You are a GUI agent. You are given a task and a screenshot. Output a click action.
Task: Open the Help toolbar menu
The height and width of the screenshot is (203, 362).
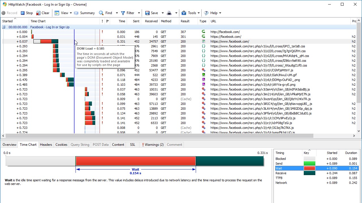(211, 13)
